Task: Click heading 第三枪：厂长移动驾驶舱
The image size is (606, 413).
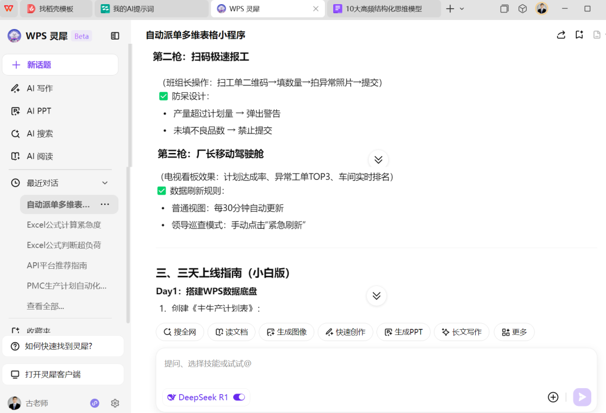Action: (210, 154)
